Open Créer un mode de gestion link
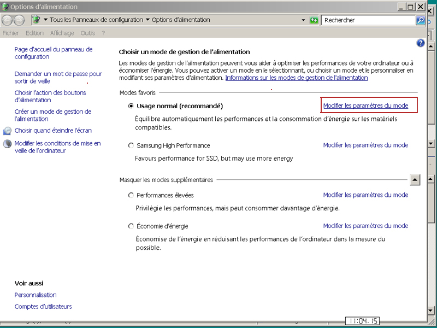This screenshot has width=437, height=328. click(52, 115)
